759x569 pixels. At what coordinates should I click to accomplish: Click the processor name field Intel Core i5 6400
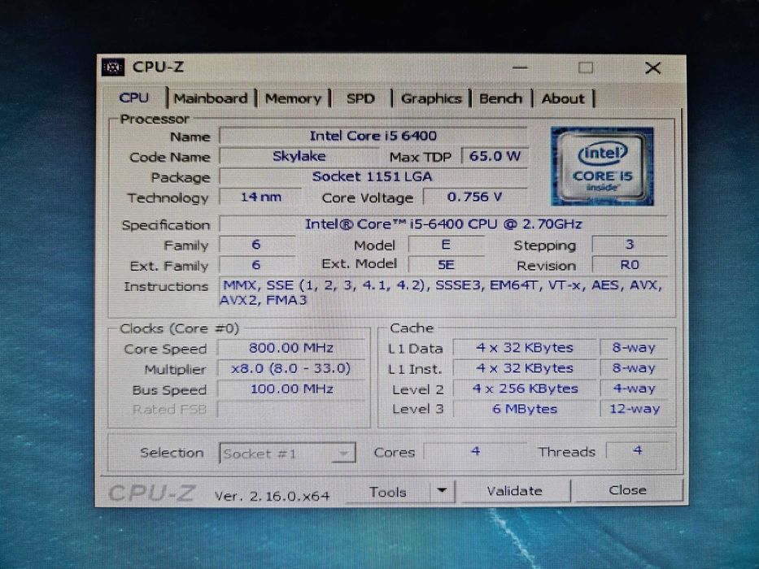click(x=373, y=136)
